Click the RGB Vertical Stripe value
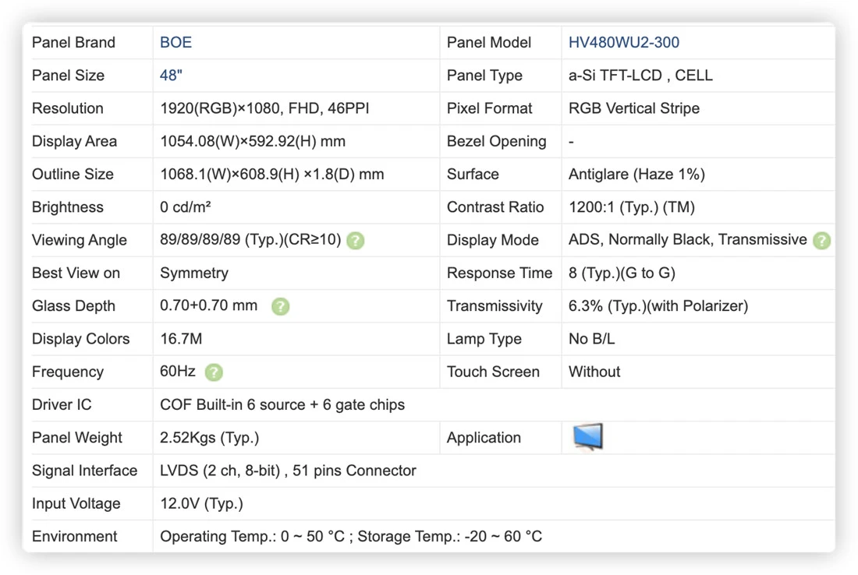The image size is (858, 575). click(x=633, y=108)
